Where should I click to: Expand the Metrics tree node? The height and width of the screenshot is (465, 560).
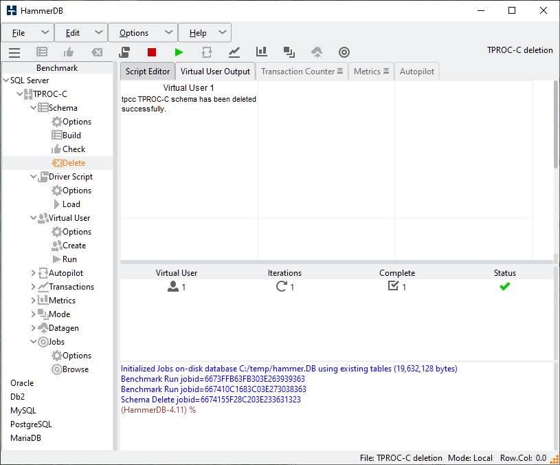(33, 301)
